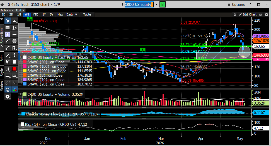Select the regression R tool
Viewport: 271px width, 146px height.
tap(14, 48)
